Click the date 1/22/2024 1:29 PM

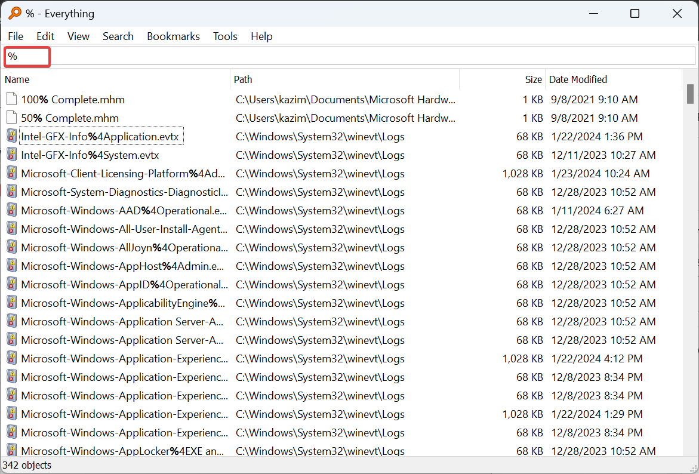pos(597,414)
